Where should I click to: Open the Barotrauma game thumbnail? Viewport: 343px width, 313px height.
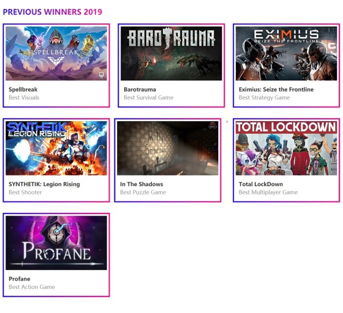[x=171, y=54]
